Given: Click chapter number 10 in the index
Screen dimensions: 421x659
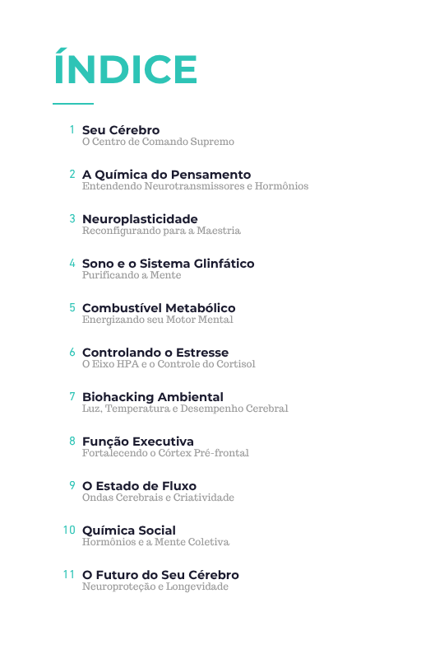Looking at the screenshot, I should click(69, 530).
